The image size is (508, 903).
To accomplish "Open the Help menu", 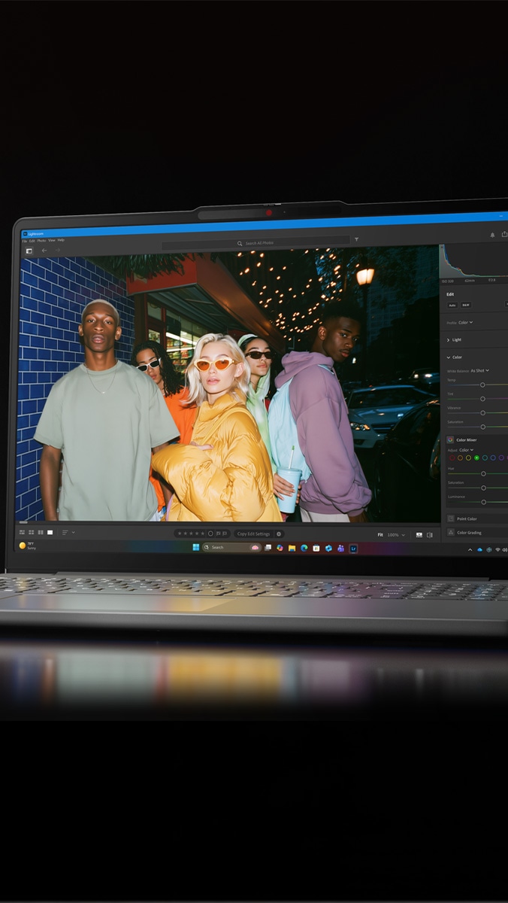I will (x=61, y=240).
